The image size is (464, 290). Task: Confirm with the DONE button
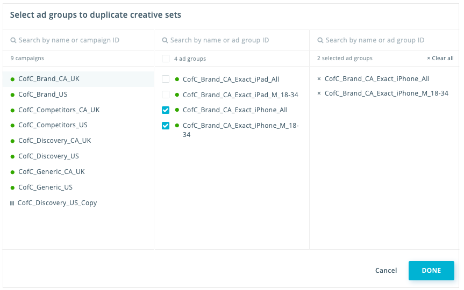[431, 271]
